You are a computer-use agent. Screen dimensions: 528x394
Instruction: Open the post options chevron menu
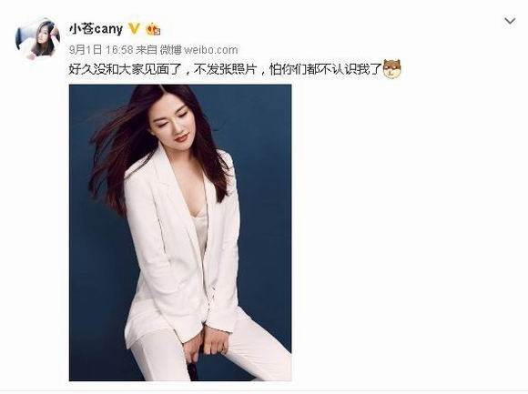510,21
